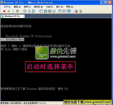Viewport: 113px width, 105px height.
Task: Click the orange Suspend pause icon
Action: tap(9, 11)
